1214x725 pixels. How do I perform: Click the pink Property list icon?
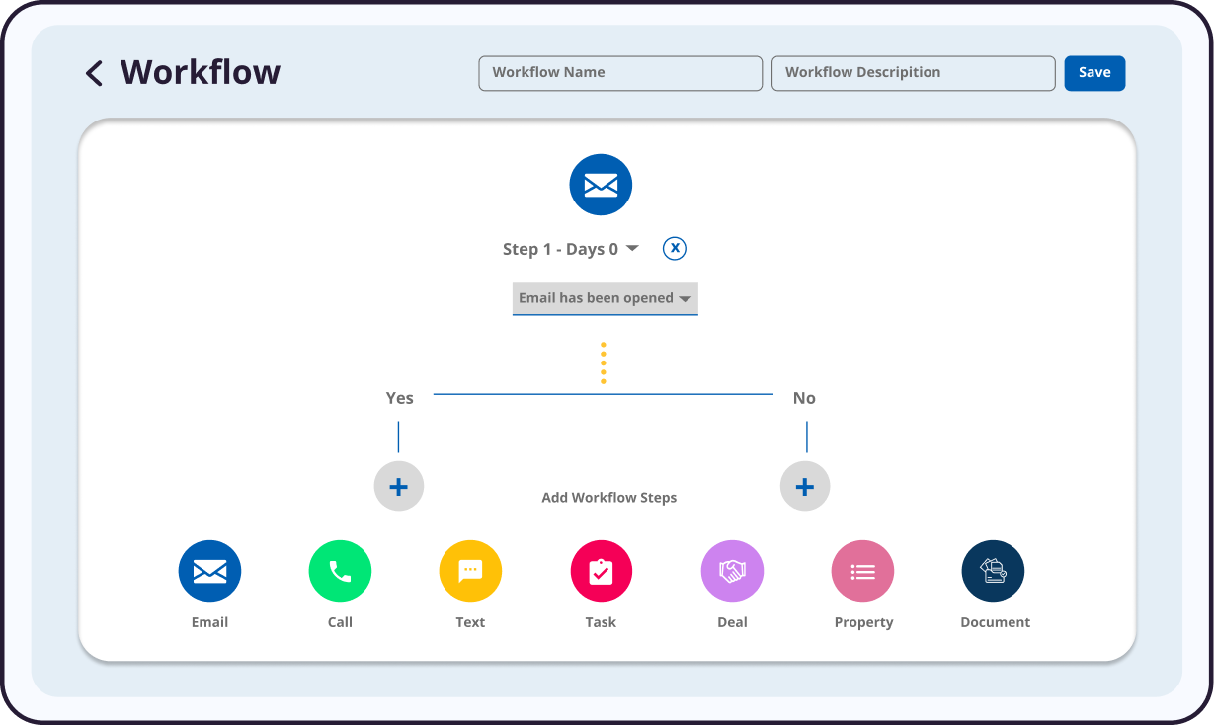click(862, 571)
